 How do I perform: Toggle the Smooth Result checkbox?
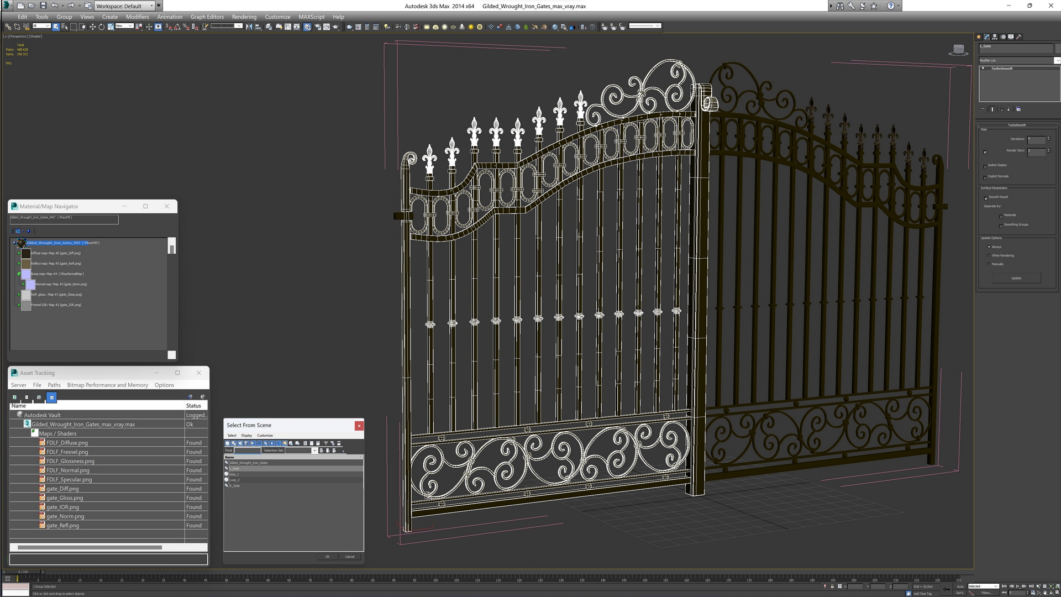point(985,198)
